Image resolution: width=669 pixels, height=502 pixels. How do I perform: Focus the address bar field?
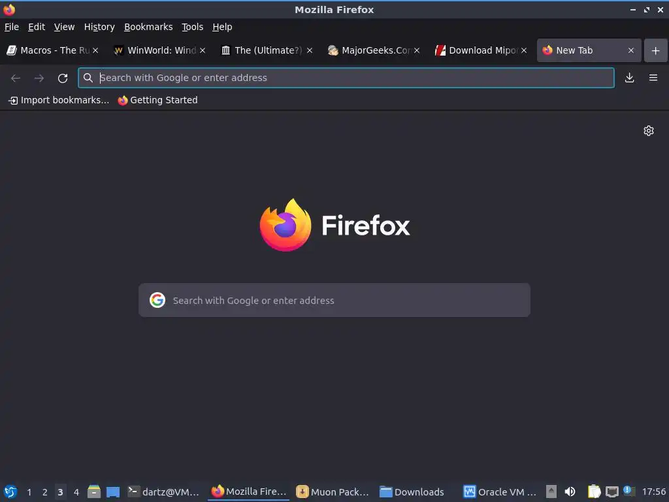pos(346,78)
